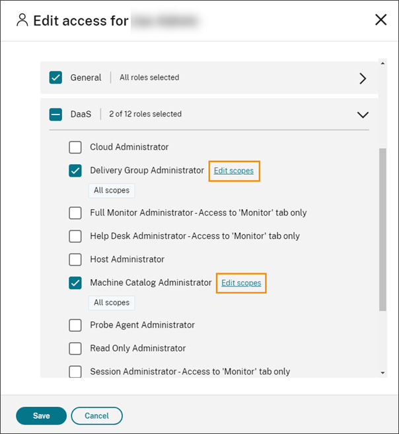Save the access changes
Image resolution: width=399 pixels, height=434 pixels.
tap(41, 415)
